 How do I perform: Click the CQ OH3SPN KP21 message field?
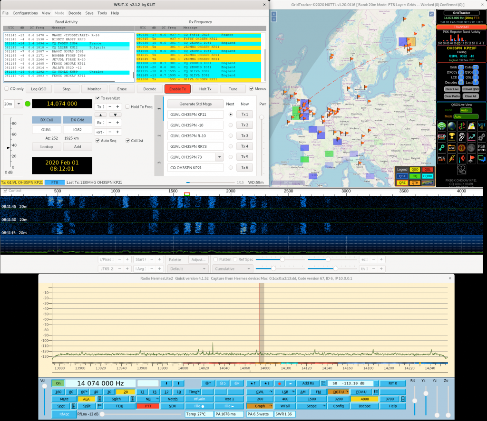pos(195,168)
